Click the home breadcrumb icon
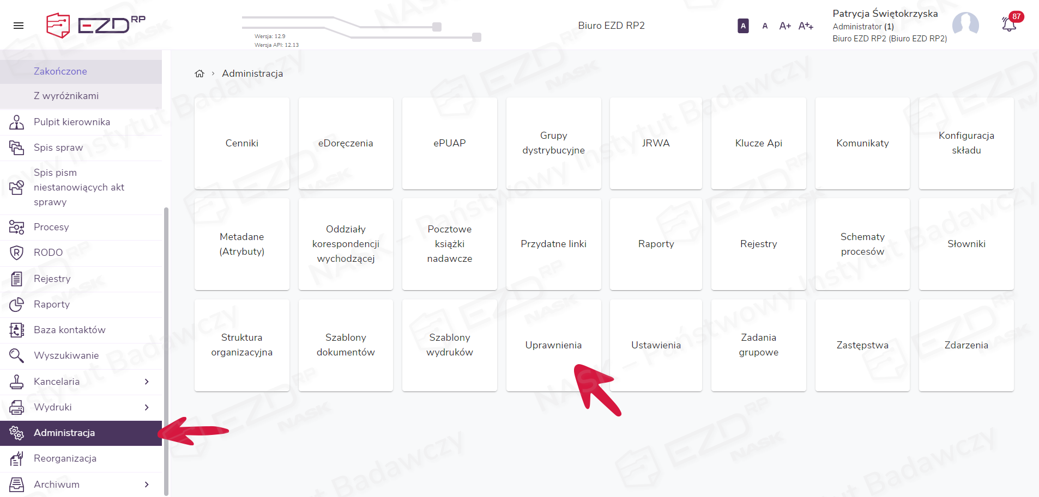This screenshot has width=1039, height=497. click(200, 73)
